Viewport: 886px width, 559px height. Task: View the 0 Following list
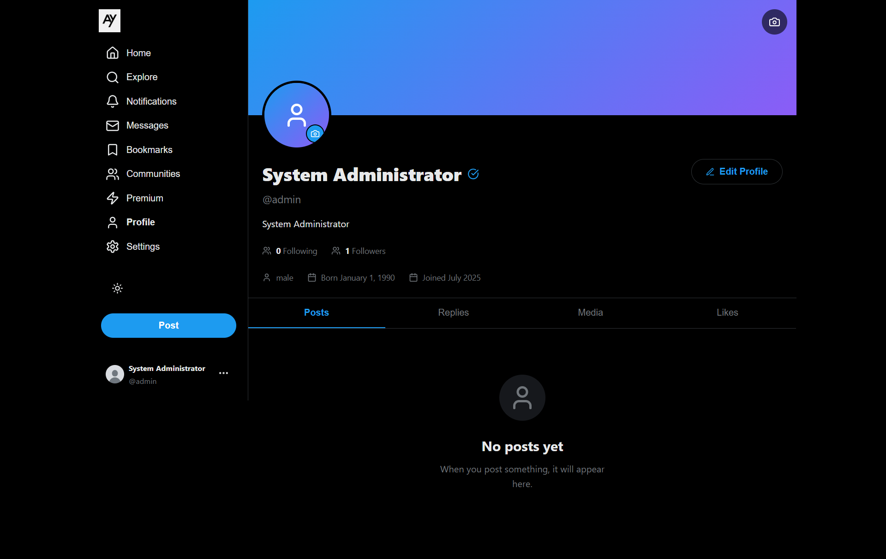click(x=296, y=251)
